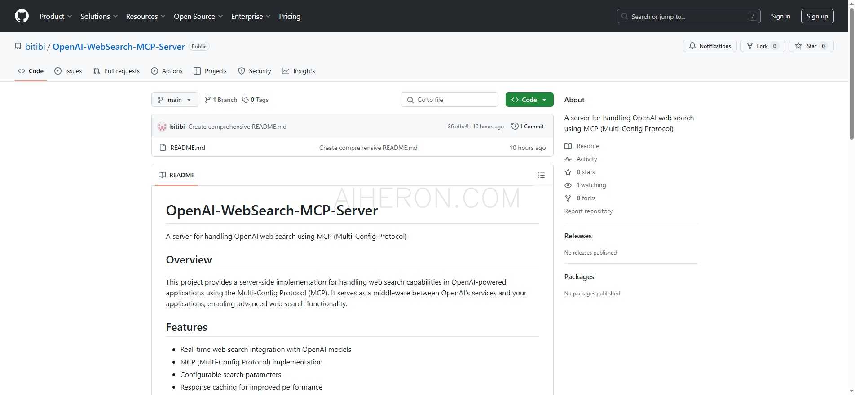The height and width of the screenshot is (395, 855).
Task: Open commit hash 86adbe9
Action: 458,127
